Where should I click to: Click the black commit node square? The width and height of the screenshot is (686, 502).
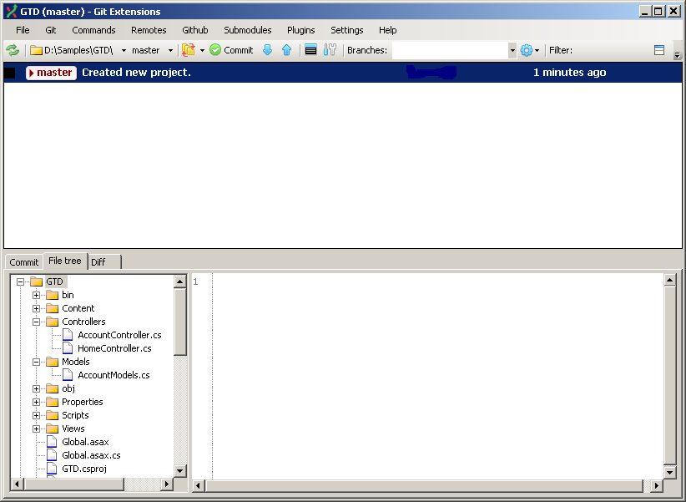pyautogui.click(x=10, y=74)
